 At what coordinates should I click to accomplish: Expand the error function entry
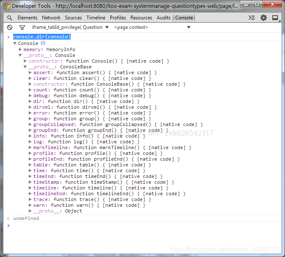30,113
